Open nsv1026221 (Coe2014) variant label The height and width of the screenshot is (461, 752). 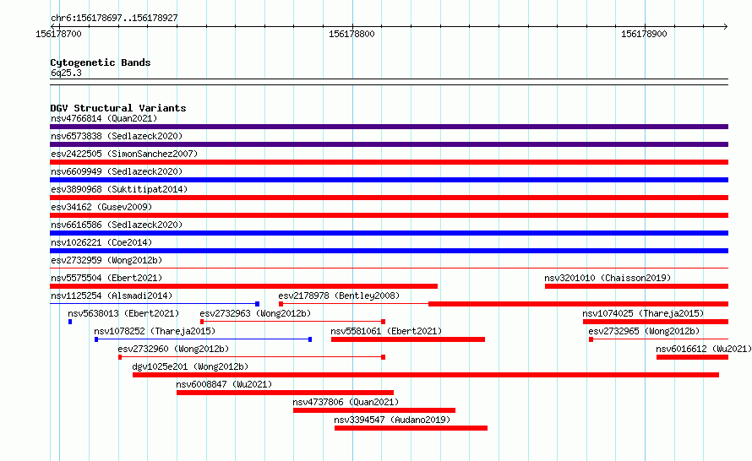[101, 242]
